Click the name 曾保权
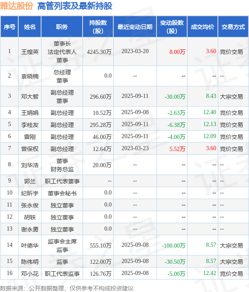Screen dimensions: 249x292 pyautogui.click(x=30, y=149)
